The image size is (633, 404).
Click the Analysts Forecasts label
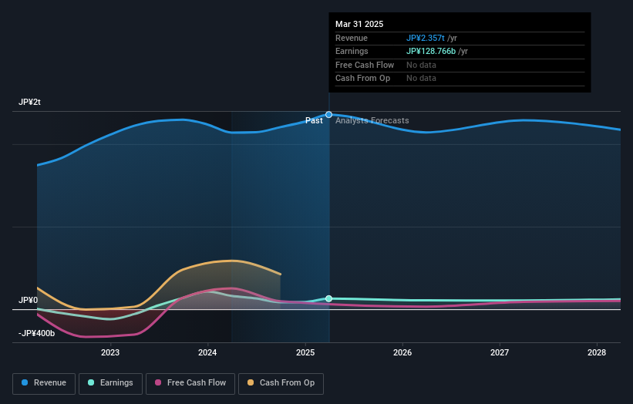[372, 121]
